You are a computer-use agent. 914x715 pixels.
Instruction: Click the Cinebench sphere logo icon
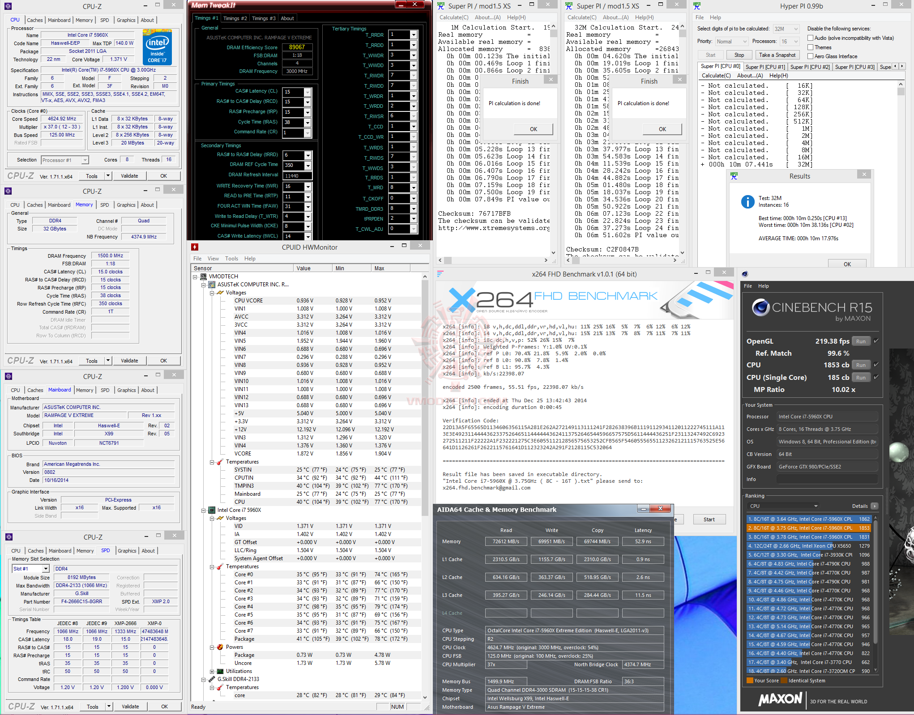click(x=760, y=308)
